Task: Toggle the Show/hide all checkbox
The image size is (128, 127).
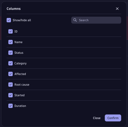Action: pyautogui.click(x=9, y=20)
